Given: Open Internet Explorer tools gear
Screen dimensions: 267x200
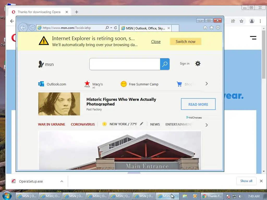Looking at the screenshot, I should click(218, 28).
